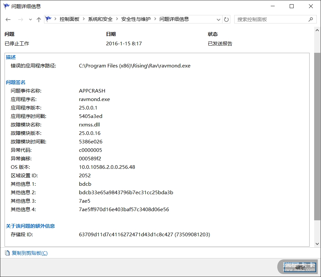Image resolution: width=321 pixels, height=277 pixels.
Task: Navigate to 控制面板 in the breadcrumb
Action: (x=69, y=19)
